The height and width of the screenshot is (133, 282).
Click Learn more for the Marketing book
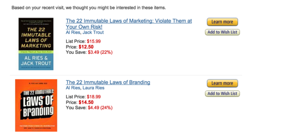(222, 22)
